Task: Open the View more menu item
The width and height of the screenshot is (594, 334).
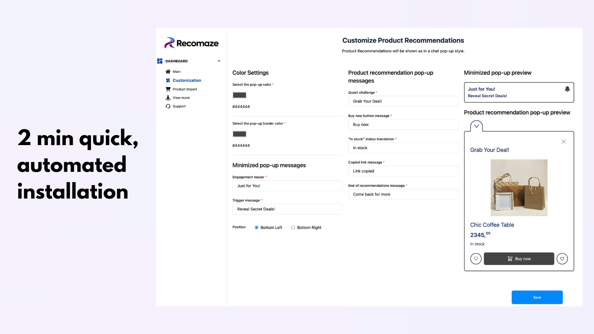Action: click(x=181, y=98)
